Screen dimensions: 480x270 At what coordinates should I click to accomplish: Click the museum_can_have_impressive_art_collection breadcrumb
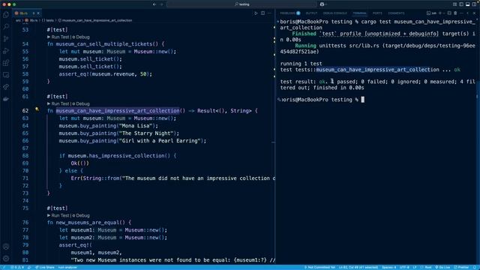point(95,20)
